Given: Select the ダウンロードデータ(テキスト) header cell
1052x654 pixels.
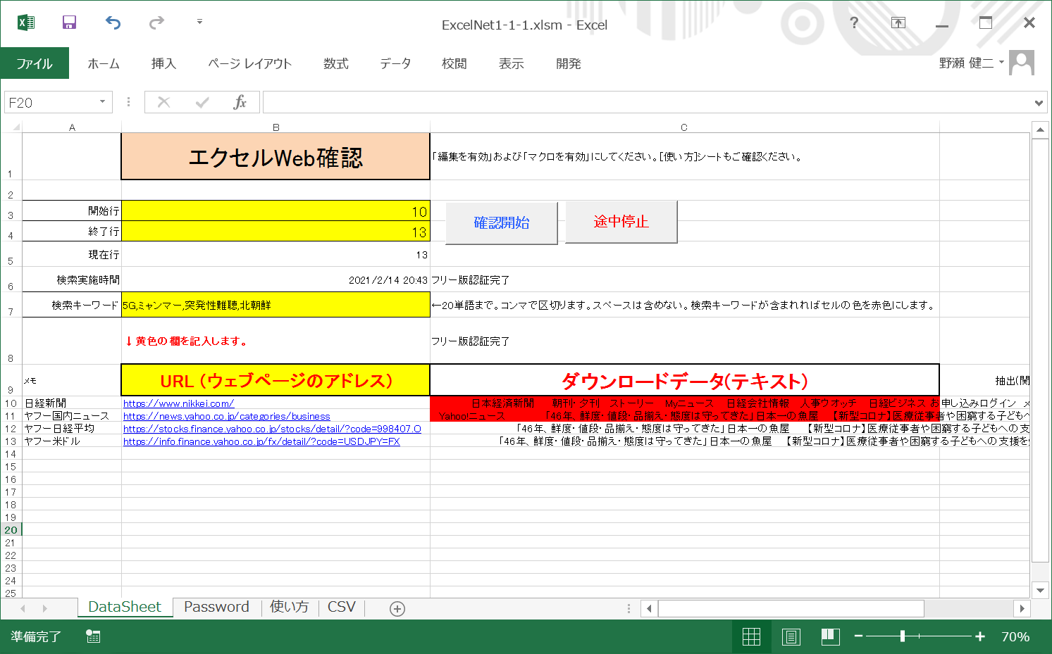Looking at the screenshot, I should tap(684, 380).
